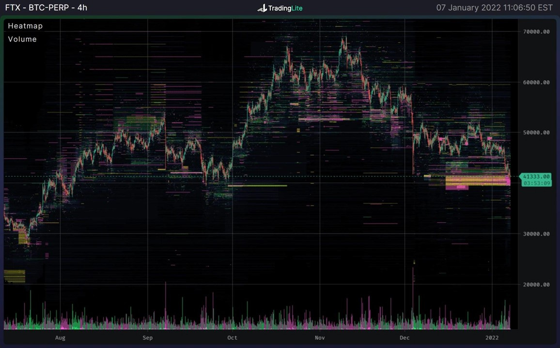The image size is (560, 348).
Task: Click the 20000.00 price axis label
Action: pos(536,285)
